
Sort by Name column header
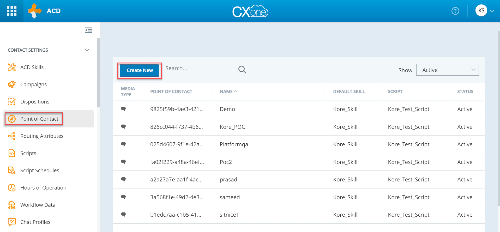228,91
